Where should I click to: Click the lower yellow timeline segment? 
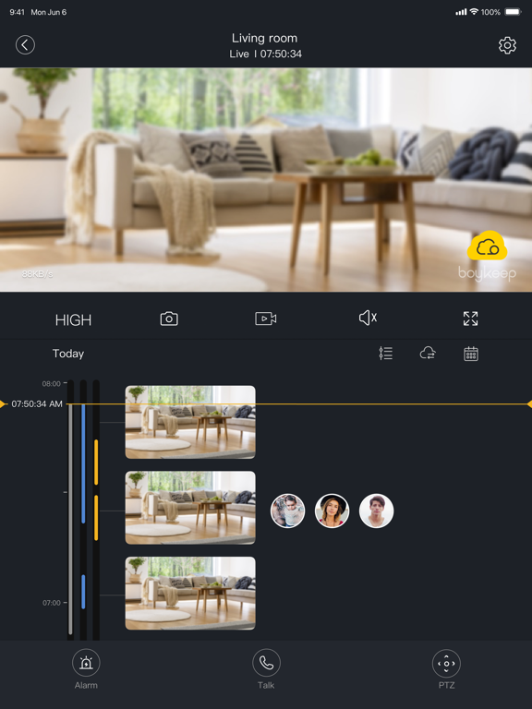click(96, 518)
